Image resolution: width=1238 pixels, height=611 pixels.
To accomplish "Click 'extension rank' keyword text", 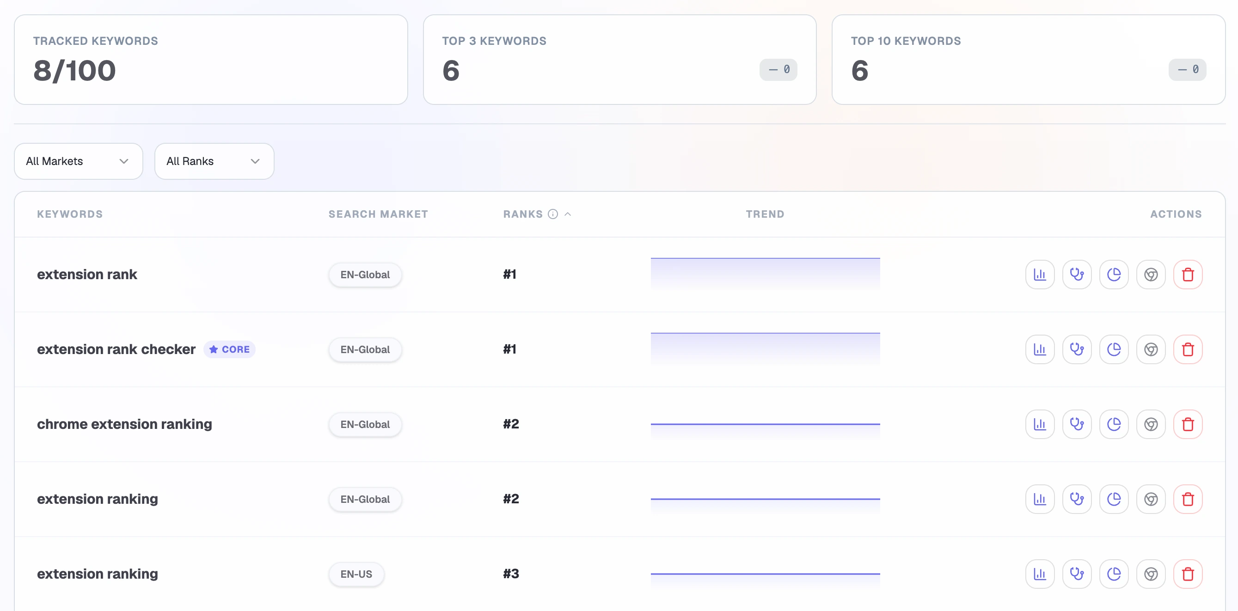I will 87,274.
